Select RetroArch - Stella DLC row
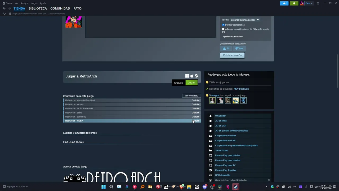 (132, 112)
